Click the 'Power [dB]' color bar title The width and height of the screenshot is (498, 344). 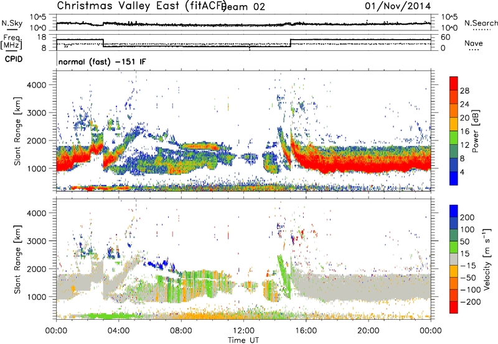[476, 131]
